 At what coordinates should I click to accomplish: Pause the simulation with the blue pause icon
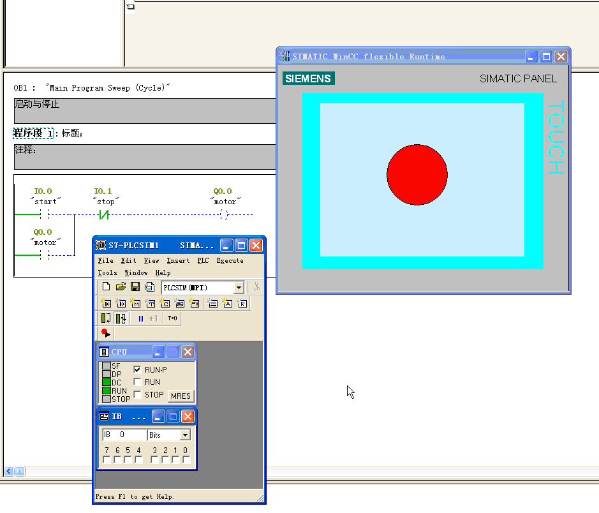click(141, 318)
